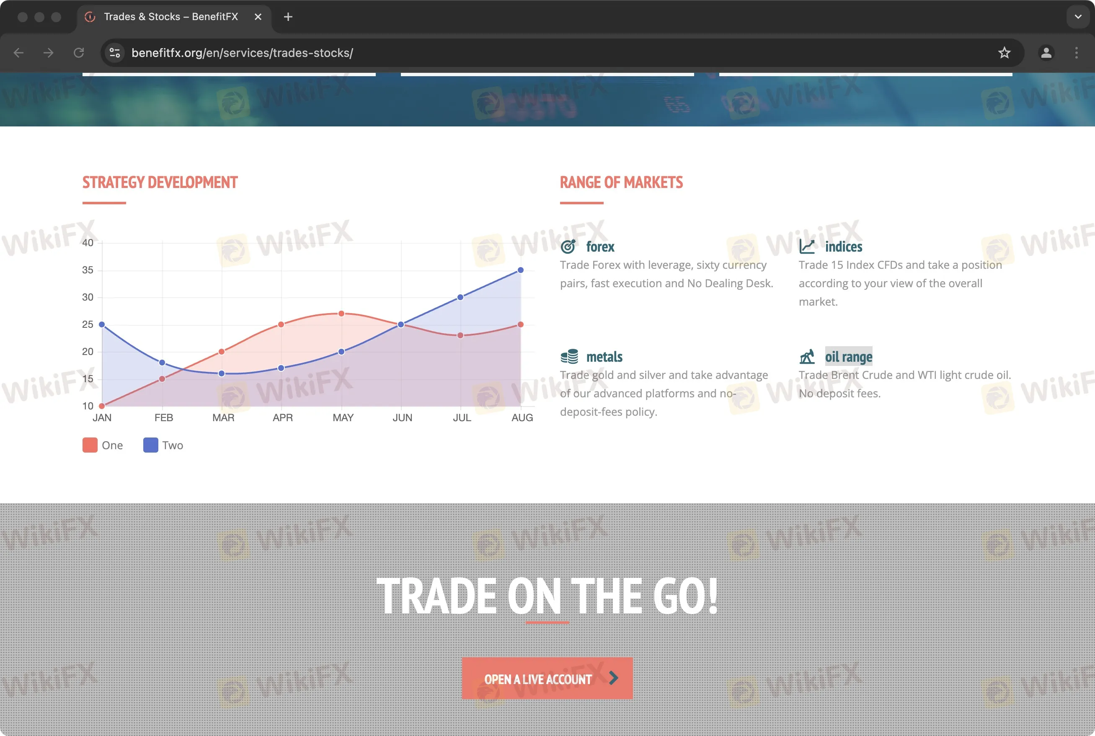This screenshot has width=1095, height=736.
Task: Click the browser back navigation arrow
Action: [18, 53]
